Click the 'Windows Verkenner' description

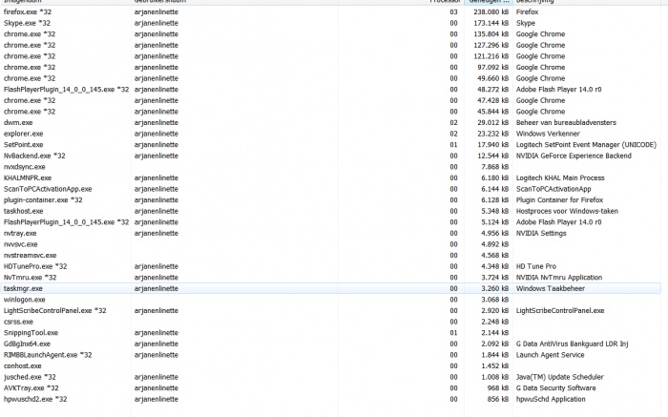point(548,134)
